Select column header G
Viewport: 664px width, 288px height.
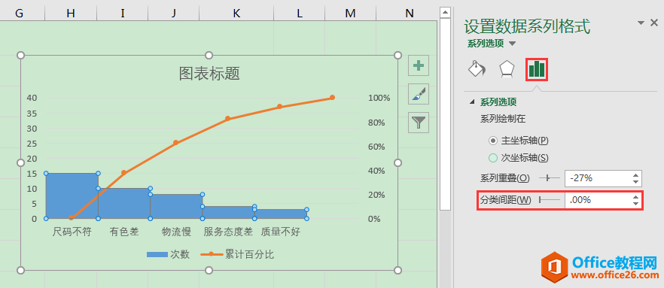pyautogui.click(x=20, y=14)
